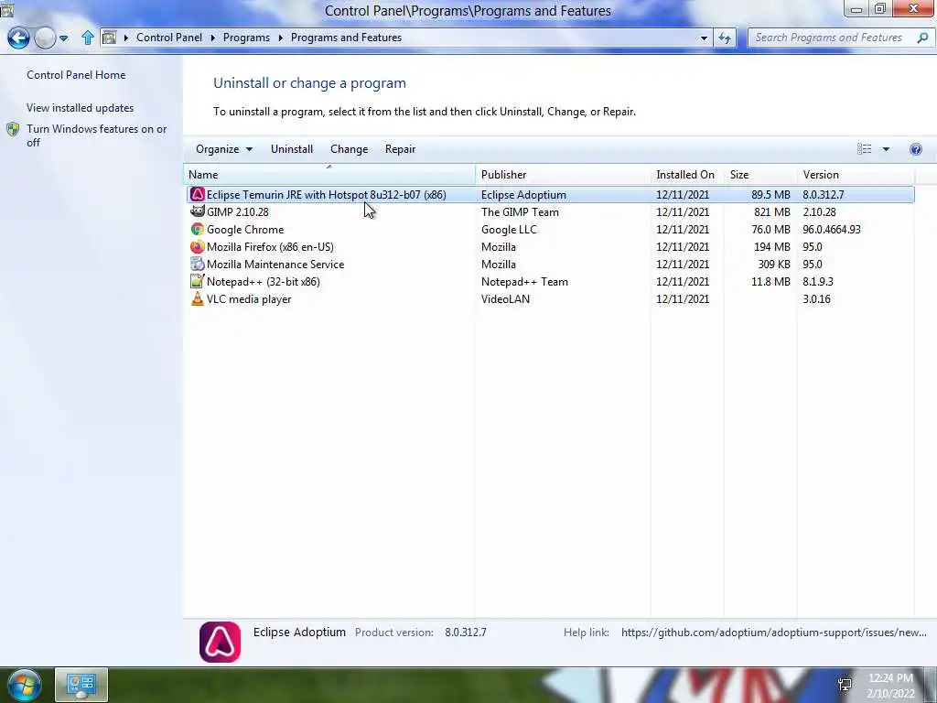This screenshot has width=937, height=703.
Task: Click the Control Panel icon in the address bar
Action: tap(110, 38)
